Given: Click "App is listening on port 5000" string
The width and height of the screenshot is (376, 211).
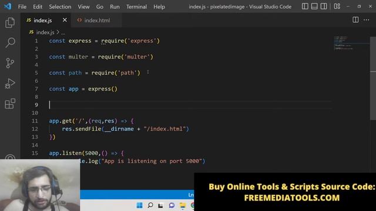Looking at the screenshot, I should pos(152,161).
